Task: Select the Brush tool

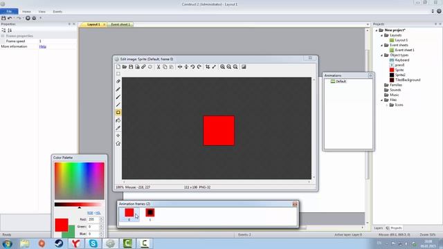Action: coord(118,97)
